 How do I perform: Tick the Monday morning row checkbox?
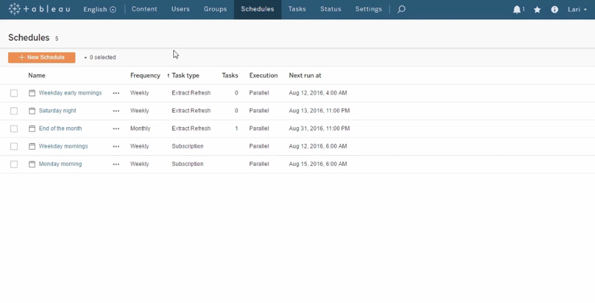coord(14,164)
